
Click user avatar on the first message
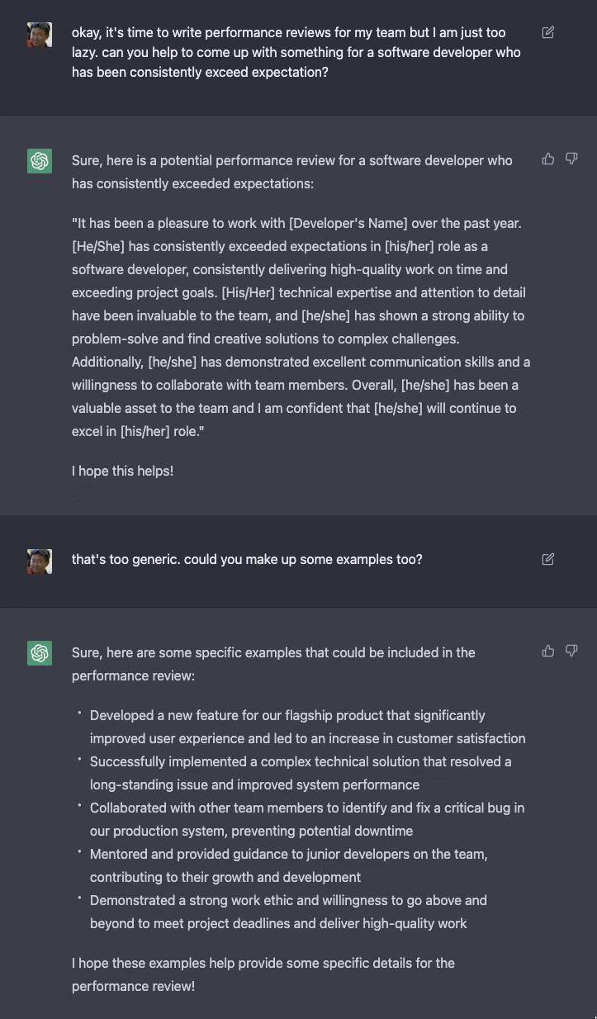coord(40,35)
